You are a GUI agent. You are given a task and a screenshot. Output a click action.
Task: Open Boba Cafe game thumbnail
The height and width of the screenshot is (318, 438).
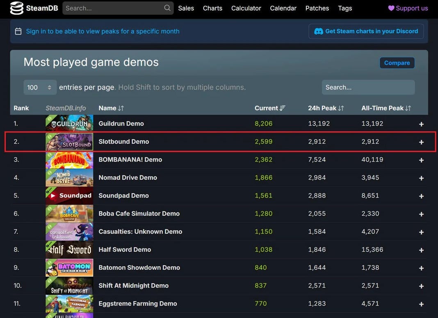click(69, 214)
